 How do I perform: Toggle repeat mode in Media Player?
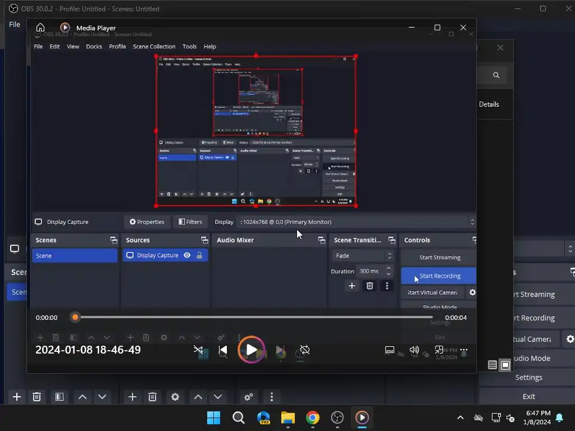304,350
